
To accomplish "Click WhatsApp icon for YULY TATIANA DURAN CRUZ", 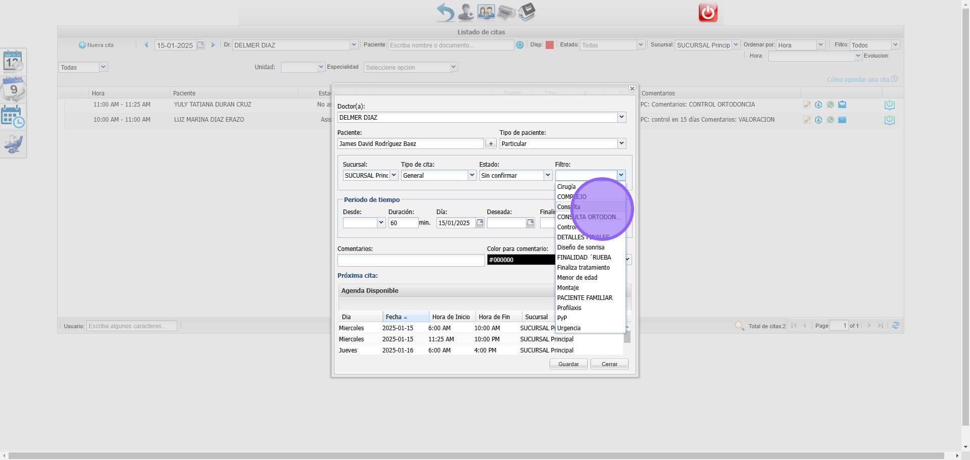I will coord(830,105).
